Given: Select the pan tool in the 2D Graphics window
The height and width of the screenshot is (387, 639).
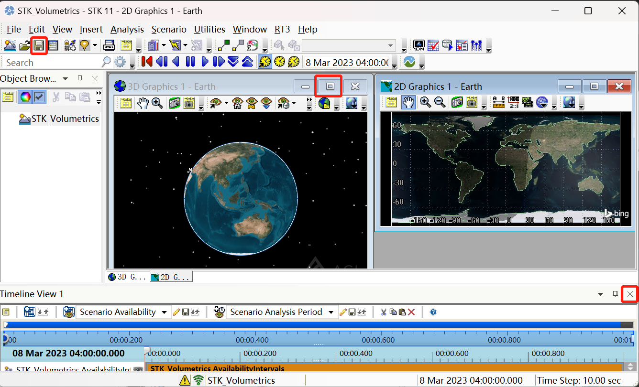Looking at the screenshot, I should 408,102.
